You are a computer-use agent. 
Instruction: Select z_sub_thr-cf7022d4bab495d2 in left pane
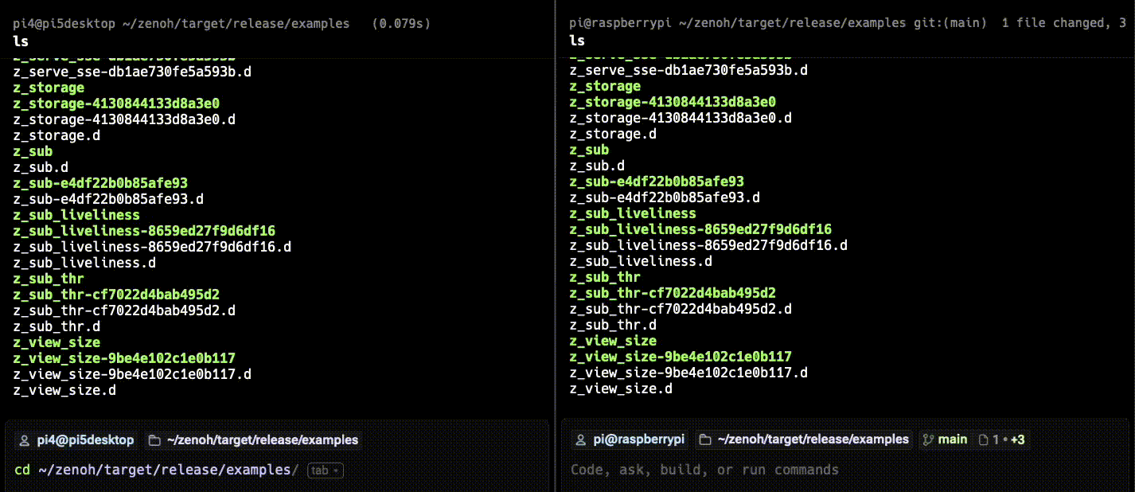[116, 295]
